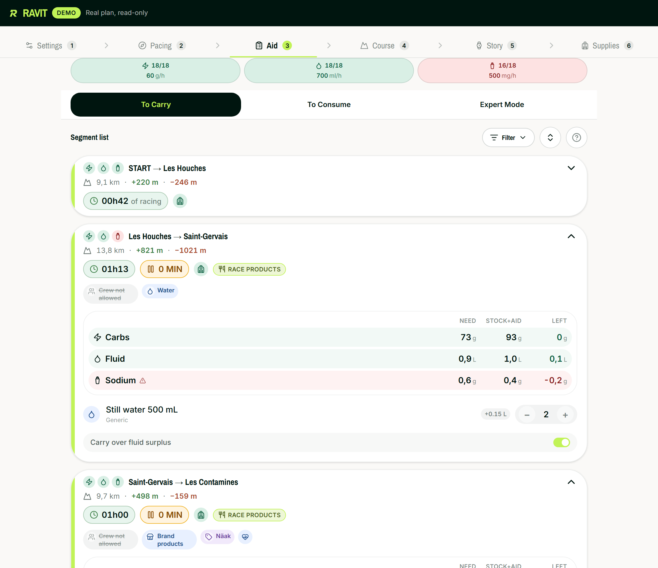658x568 pixels.
Task: Click the backpack icon next to 00h42
Action: (180, 201)
